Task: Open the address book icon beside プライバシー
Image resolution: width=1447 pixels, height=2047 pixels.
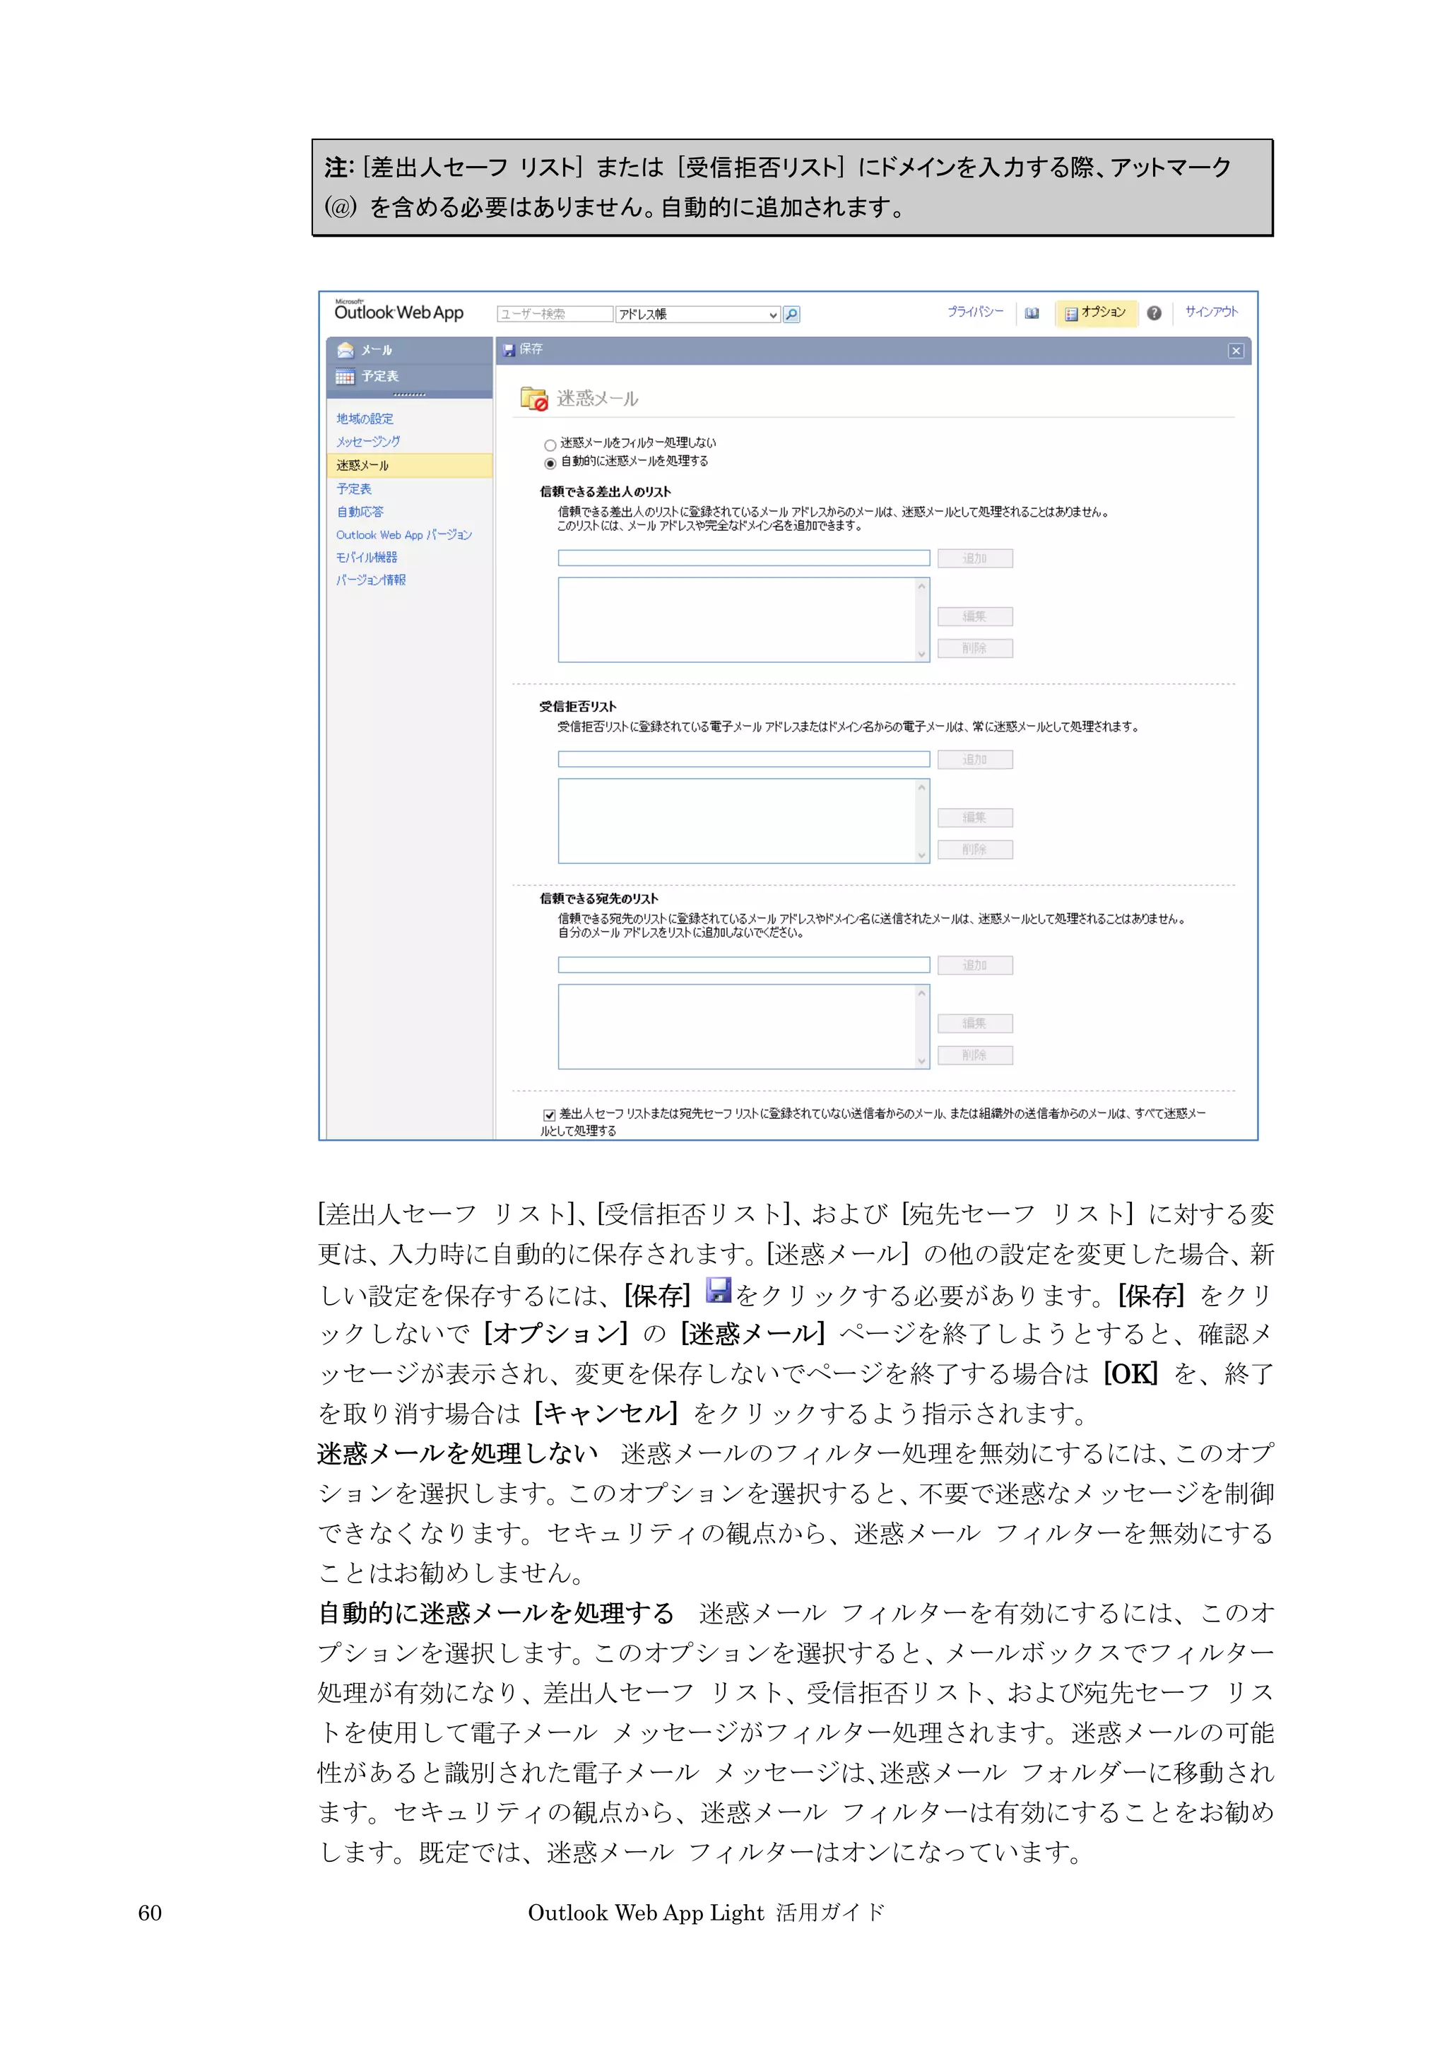Action: [x=1032, y=313]
